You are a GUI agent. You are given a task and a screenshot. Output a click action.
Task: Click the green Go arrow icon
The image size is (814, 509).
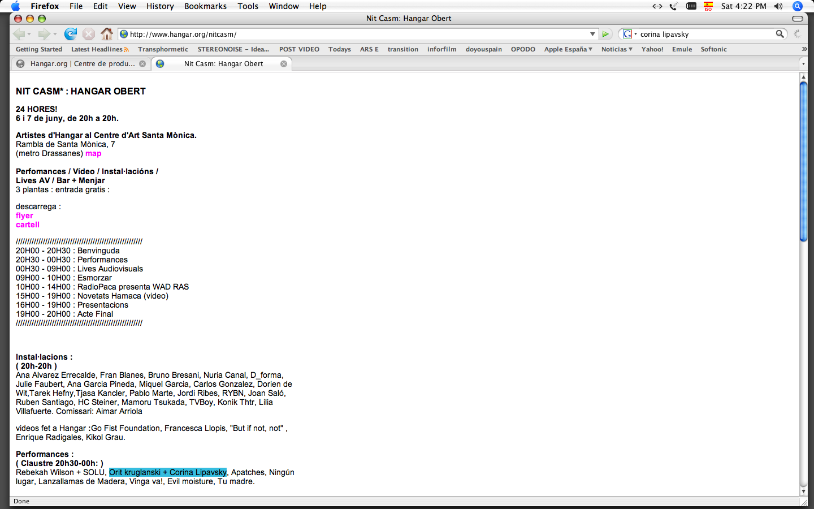pos(605,34)
